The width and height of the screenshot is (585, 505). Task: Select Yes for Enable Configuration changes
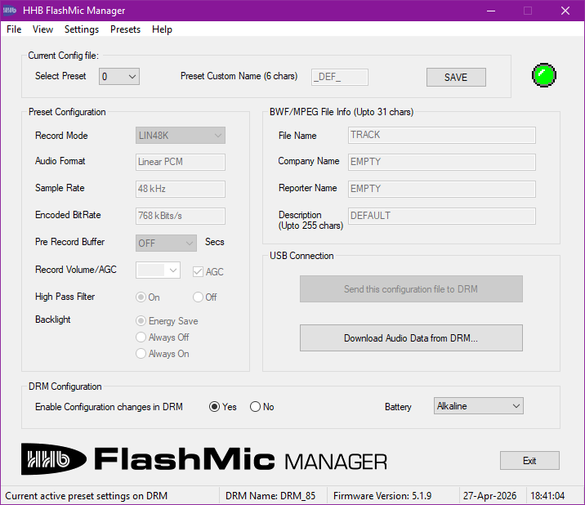click(x=215, y=407)
